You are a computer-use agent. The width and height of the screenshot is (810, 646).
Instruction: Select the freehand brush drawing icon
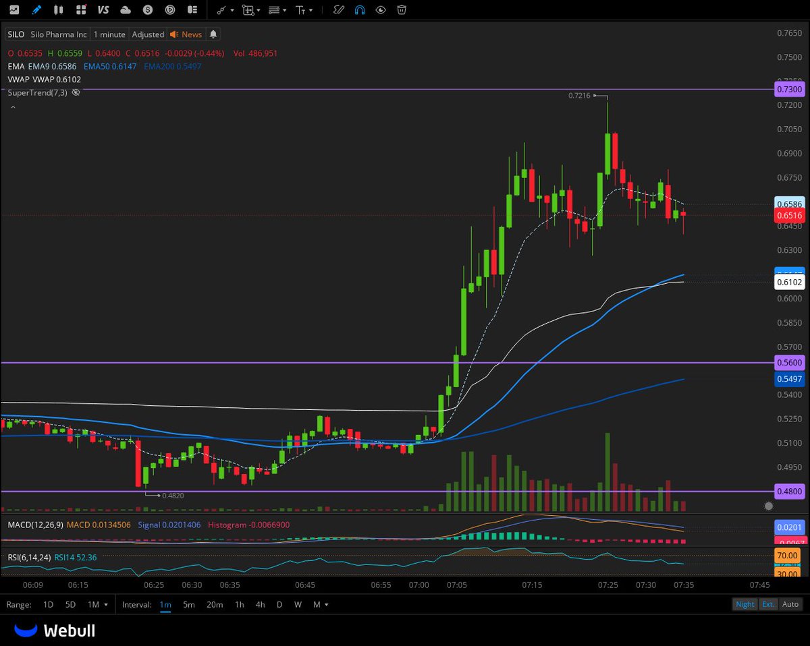coord(337,10)
